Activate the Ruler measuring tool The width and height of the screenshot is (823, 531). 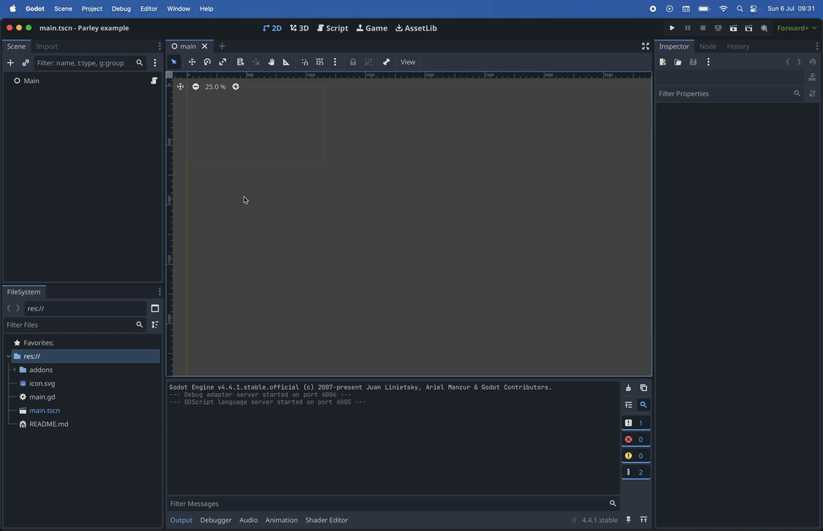287,62
